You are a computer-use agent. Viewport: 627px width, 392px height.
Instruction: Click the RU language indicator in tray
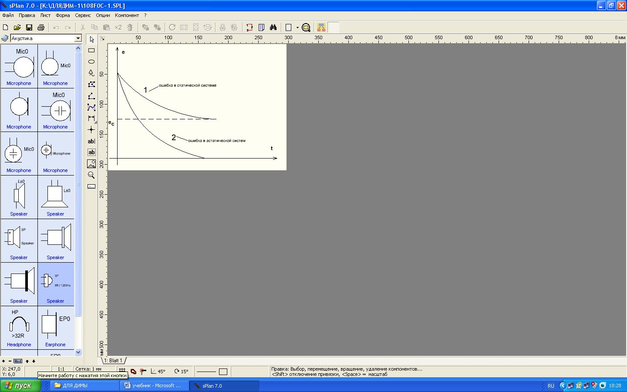pos(551,386)
